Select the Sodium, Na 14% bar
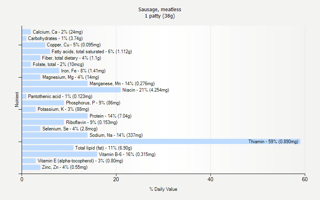The image size is (320, 200). (x=55, y=135)
